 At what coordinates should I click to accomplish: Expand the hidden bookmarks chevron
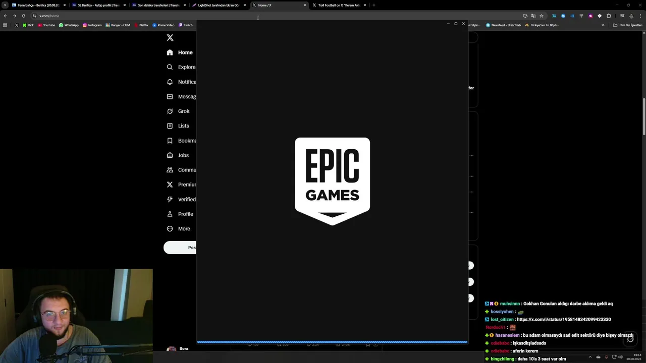(603, 25)
